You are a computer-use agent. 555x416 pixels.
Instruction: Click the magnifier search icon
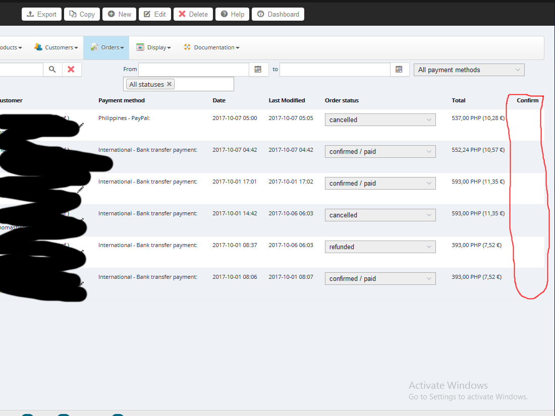52,70
